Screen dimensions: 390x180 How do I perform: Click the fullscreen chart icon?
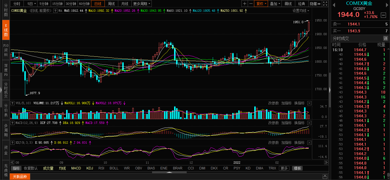325,4
